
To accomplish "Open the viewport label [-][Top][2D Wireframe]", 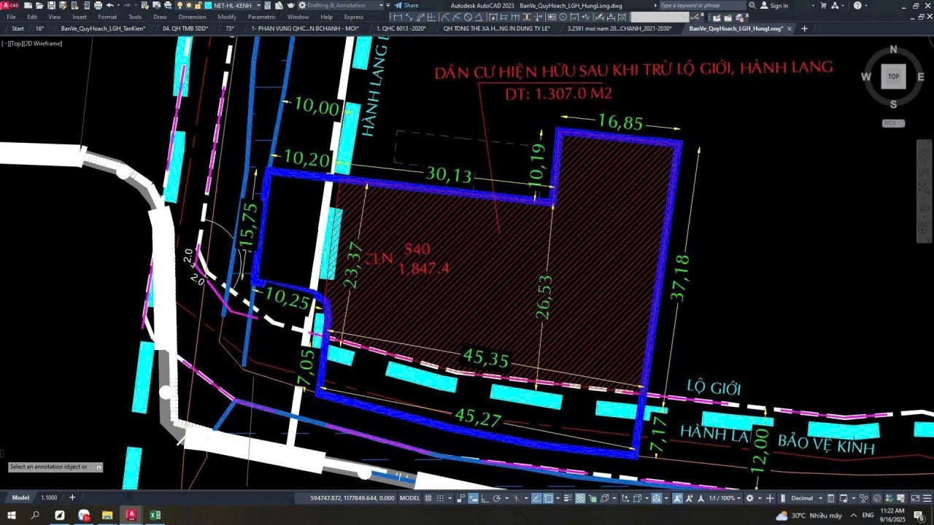I will point(32,44).
